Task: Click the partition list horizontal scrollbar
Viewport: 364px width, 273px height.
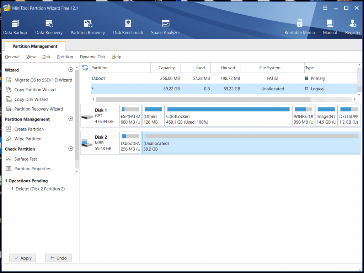Action: click(203, 100)
